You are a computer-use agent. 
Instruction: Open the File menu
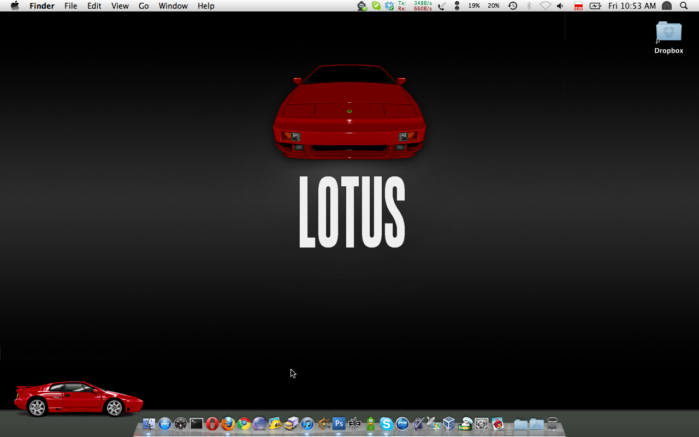tap(70, 6)
